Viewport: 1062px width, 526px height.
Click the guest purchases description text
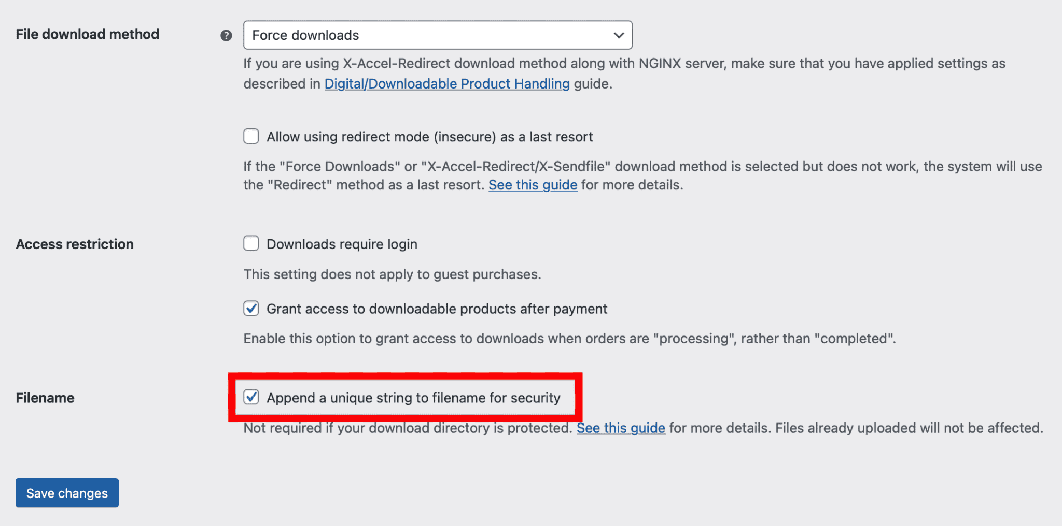pos(392,274)
